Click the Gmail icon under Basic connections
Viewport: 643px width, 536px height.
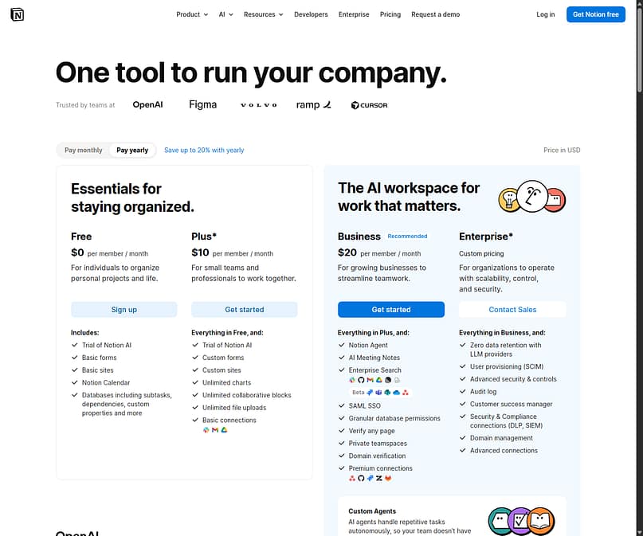(x=215, y=430)
